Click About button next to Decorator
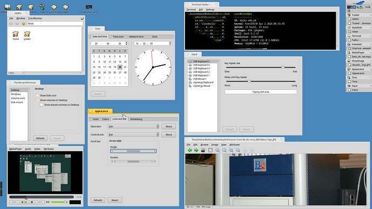 click(x=169, y=127)
